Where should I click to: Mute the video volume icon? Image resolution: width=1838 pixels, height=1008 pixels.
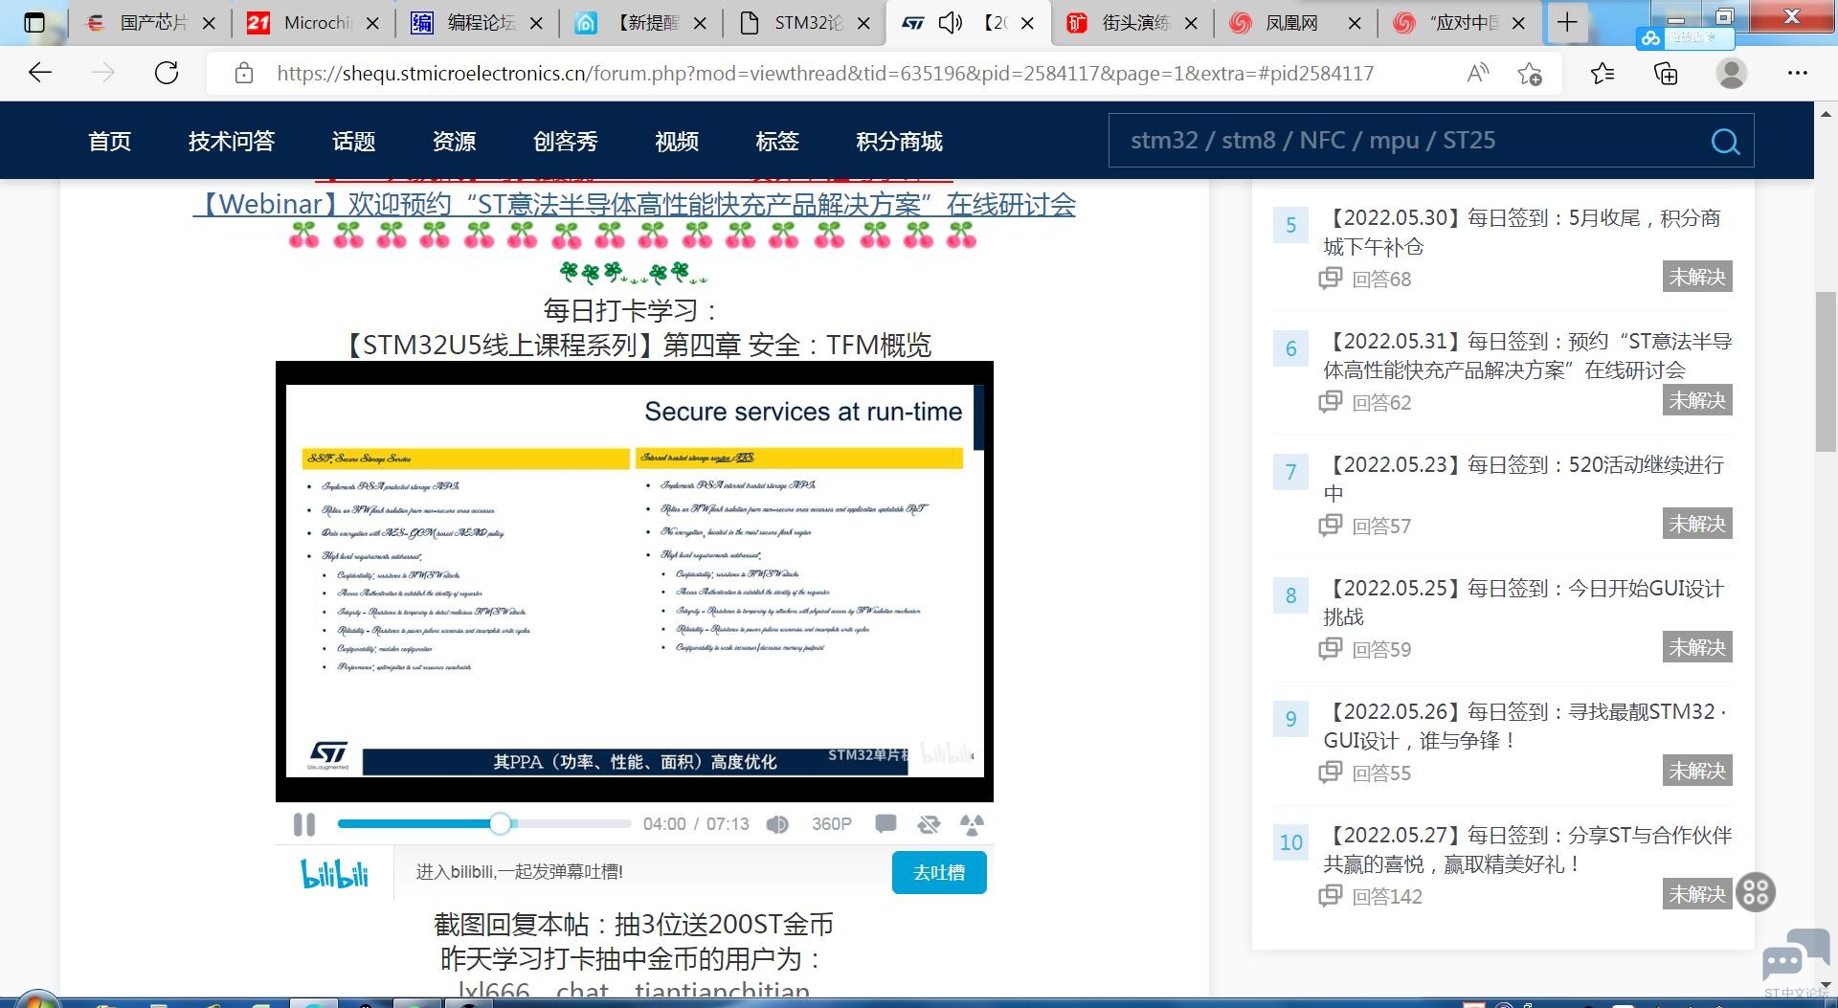tap(777, 824)
